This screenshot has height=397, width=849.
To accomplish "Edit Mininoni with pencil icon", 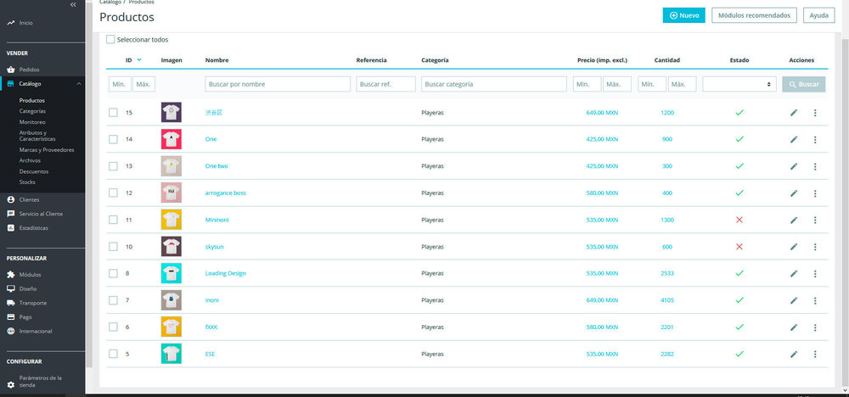I will tap(794, 221).
